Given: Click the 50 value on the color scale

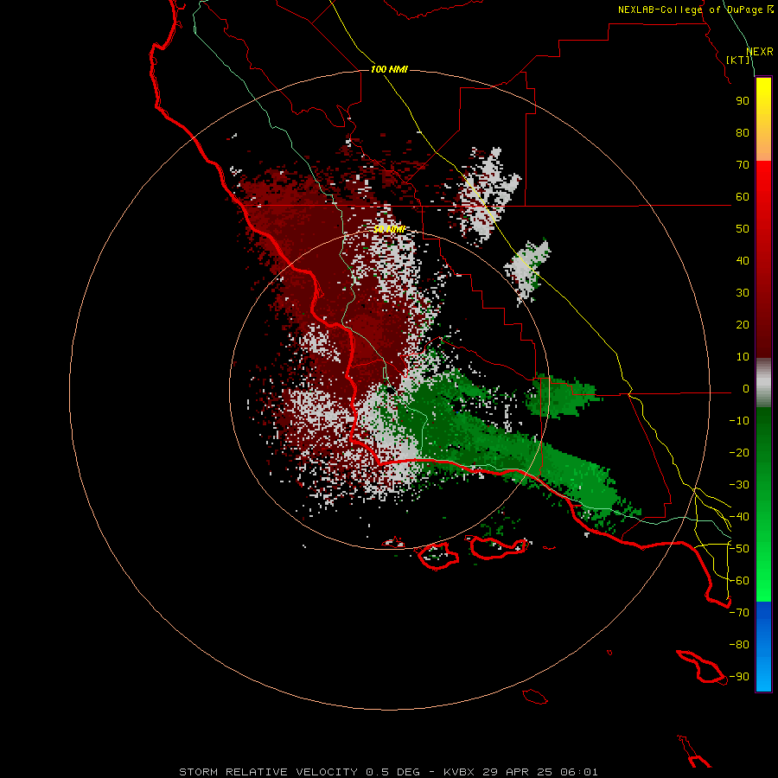Looking at the screenshot, I should coord(743,229).
